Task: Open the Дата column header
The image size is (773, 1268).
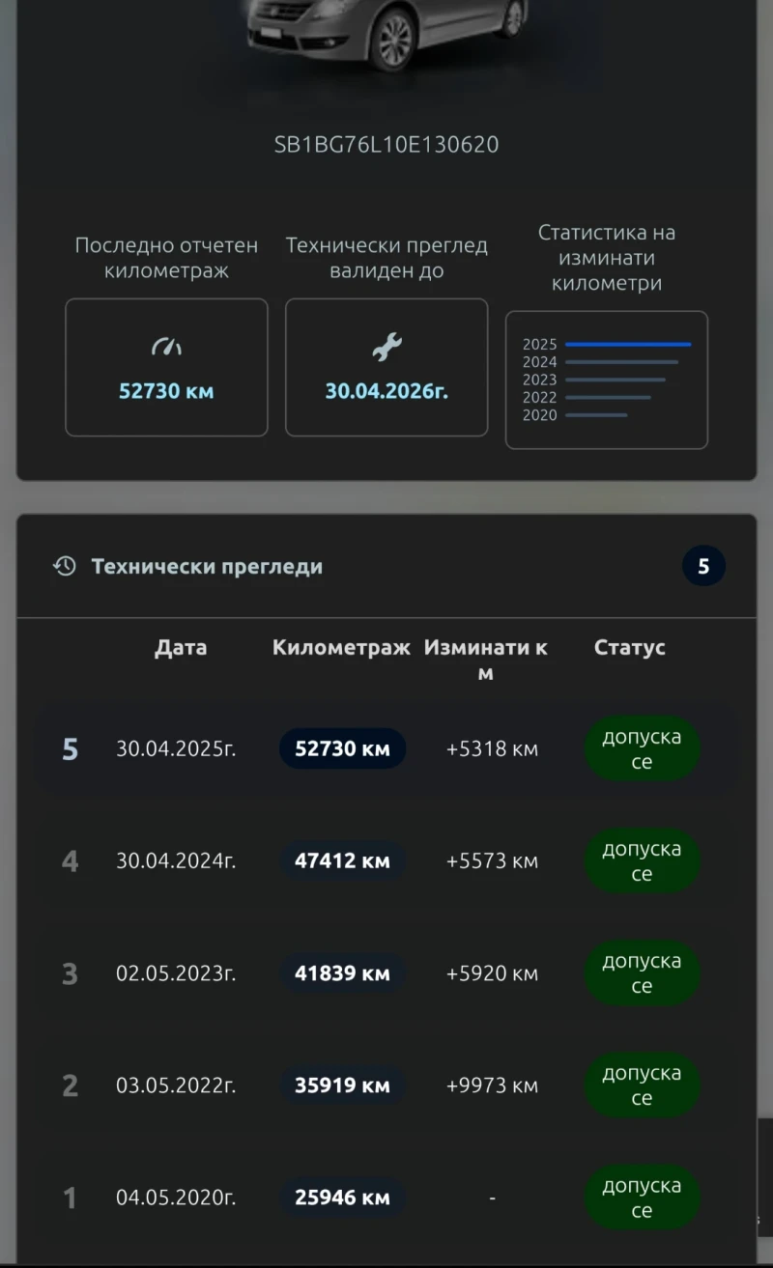Action: pyautogui.click(x=181, y=648)
